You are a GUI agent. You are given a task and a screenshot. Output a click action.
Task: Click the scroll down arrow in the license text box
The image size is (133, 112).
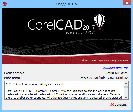click(x=126, y=97)
